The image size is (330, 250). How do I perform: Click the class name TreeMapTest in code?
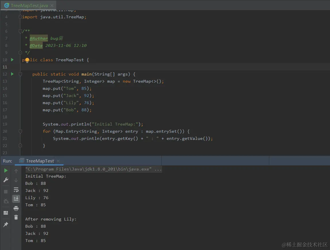[70, 60]
